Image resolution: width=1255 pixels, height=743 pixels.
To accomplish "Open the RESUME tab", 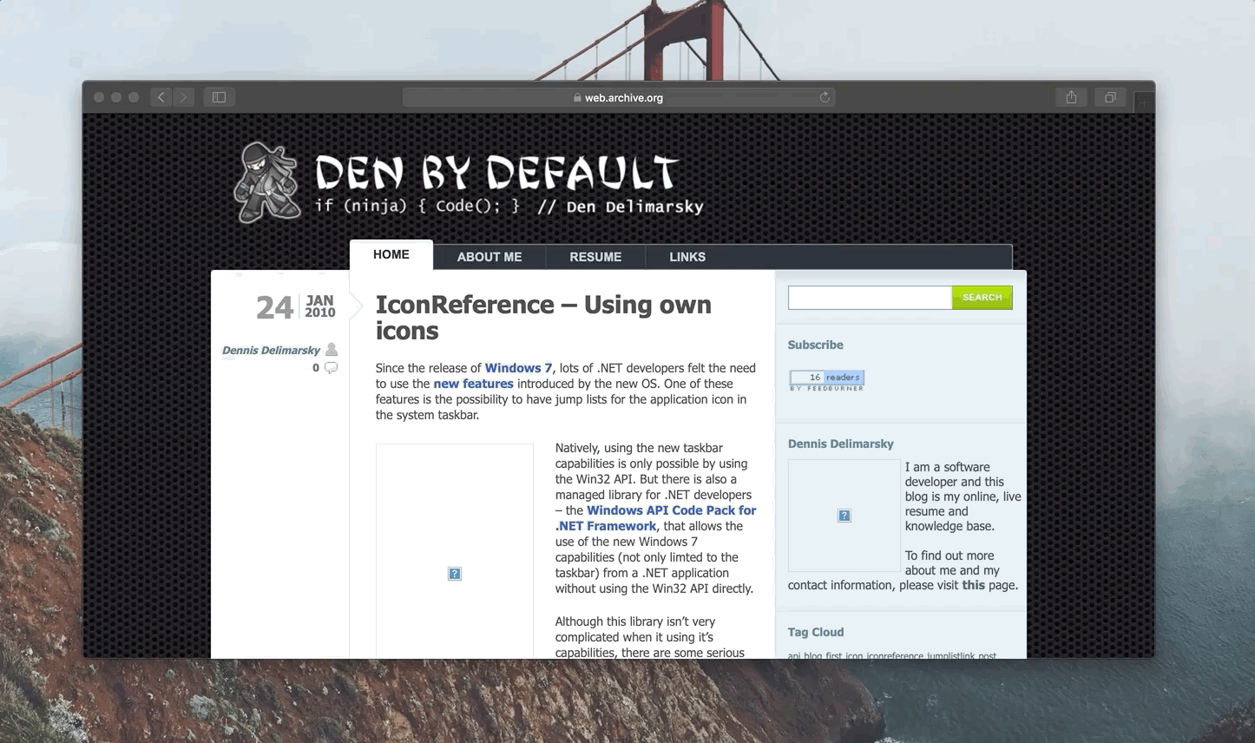I will coord(595,257).
